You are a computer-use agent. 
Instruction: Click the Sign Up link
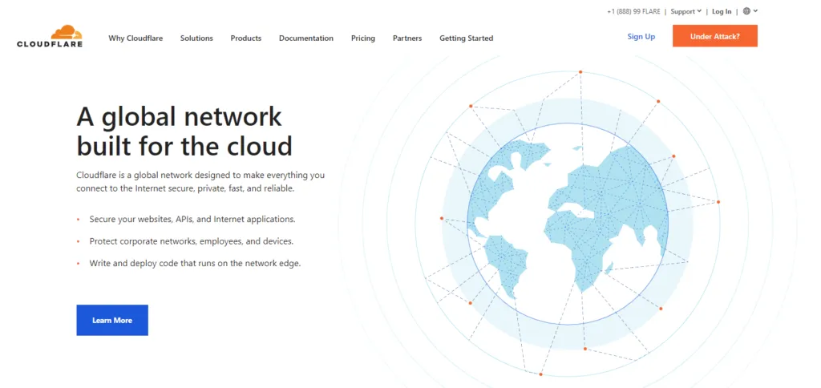pos(641,37)
